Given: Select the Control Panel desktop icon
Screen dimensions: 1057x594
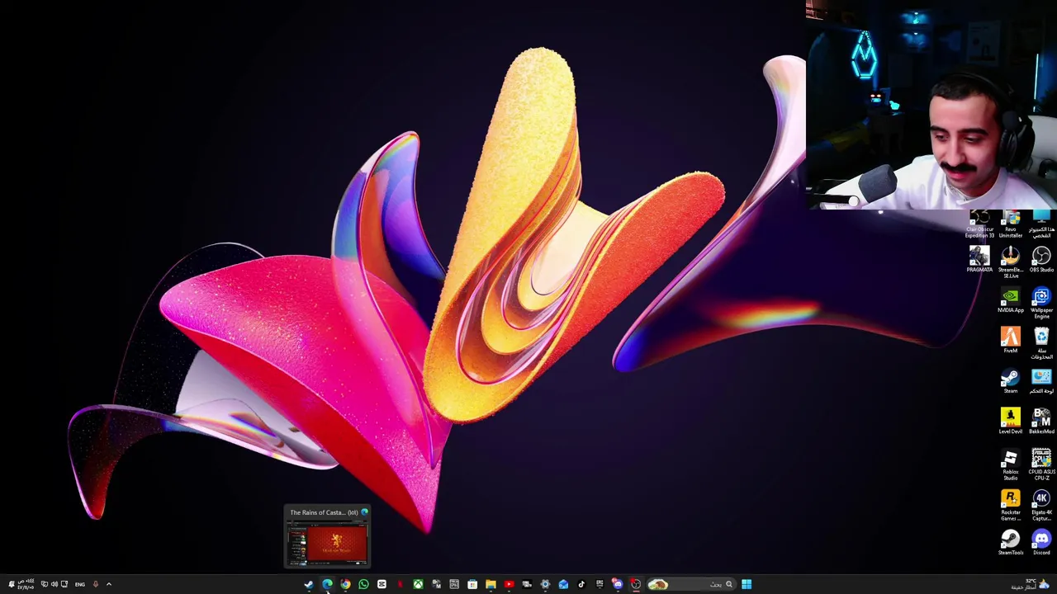Looking at the screenshot, I should [1041, 381].
